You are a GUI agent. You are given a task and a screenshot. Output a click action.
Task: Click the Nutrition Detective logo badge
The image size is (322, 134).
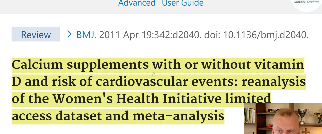(306, 4)
